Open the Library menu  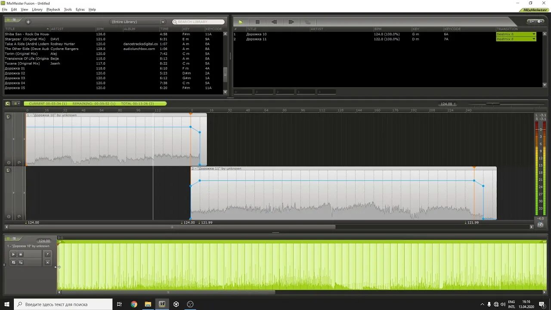(x=37, y=9)
